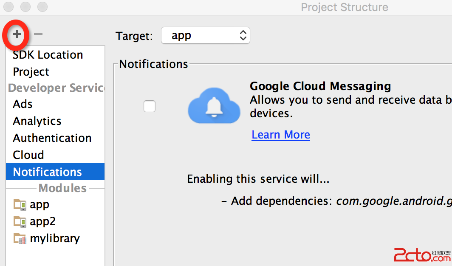Click the Google Cloud Messaging title

click(320, 86)
